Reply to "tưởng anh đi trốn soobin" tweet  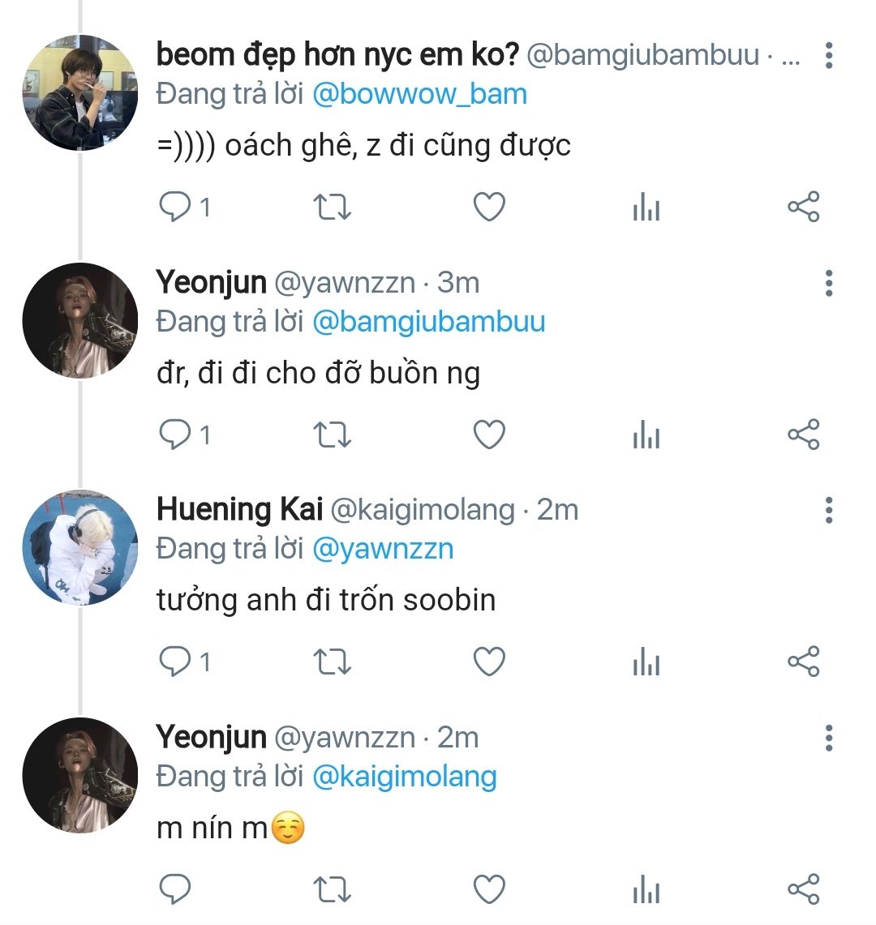[x=175, y=663]
